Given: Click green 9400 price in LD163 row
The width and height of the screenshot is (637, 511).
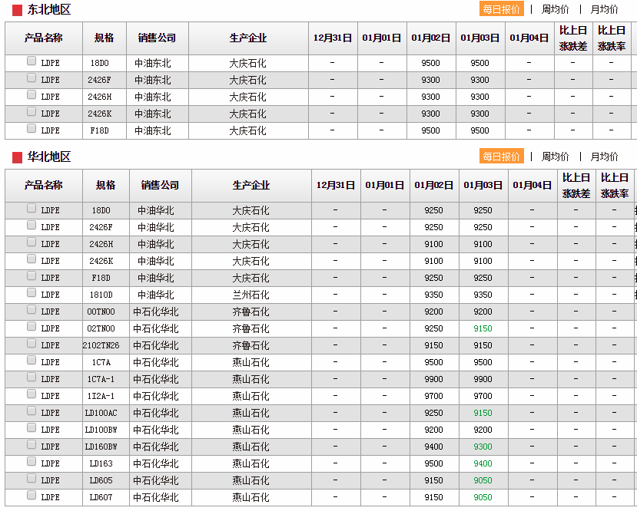Looking at the screenshot, I should (x=483, y=463).
